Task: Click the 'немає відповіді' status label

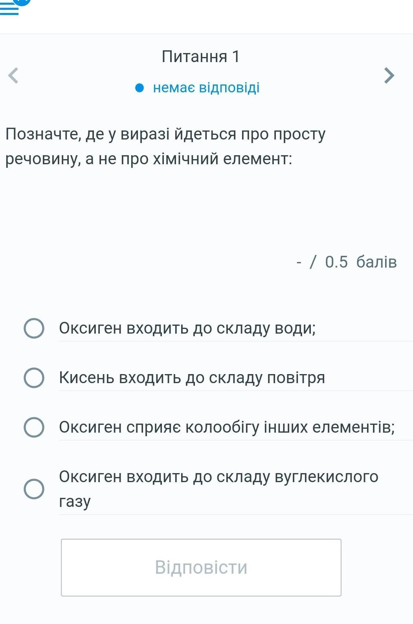Action: tap(206, 88)
